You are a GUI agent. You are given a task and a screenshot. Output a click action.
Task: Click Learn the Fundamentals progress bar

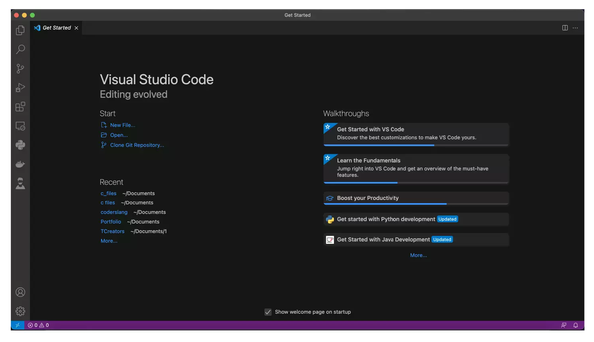click(416, 183)
